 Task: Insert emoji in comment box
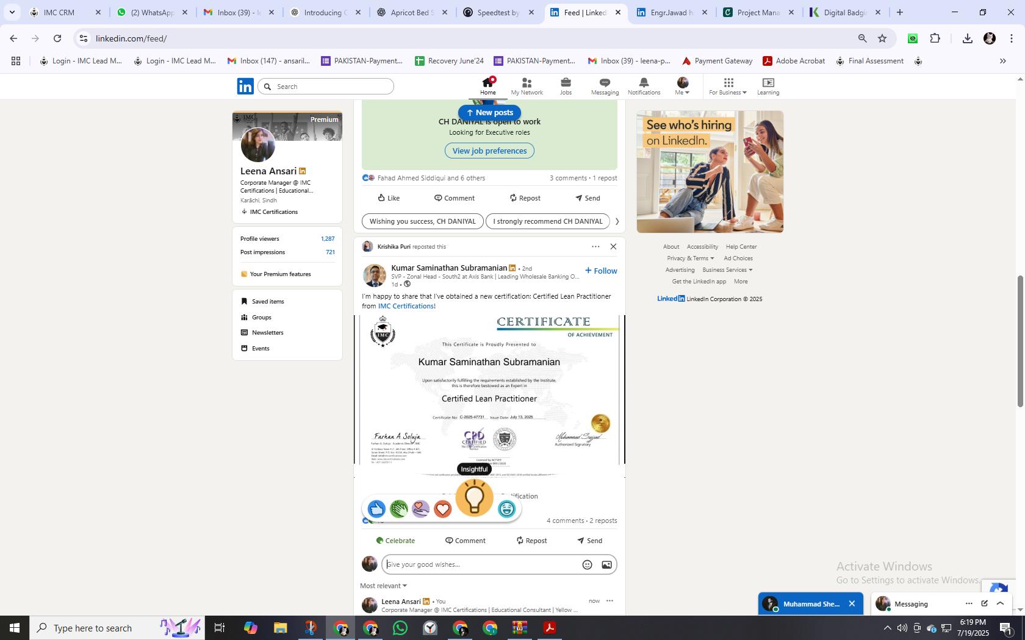[587, 564]
